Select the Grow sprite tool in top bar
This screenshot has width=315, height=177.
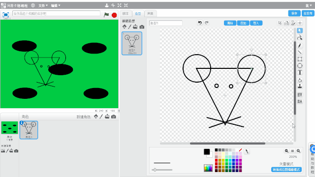pos(119,5)
